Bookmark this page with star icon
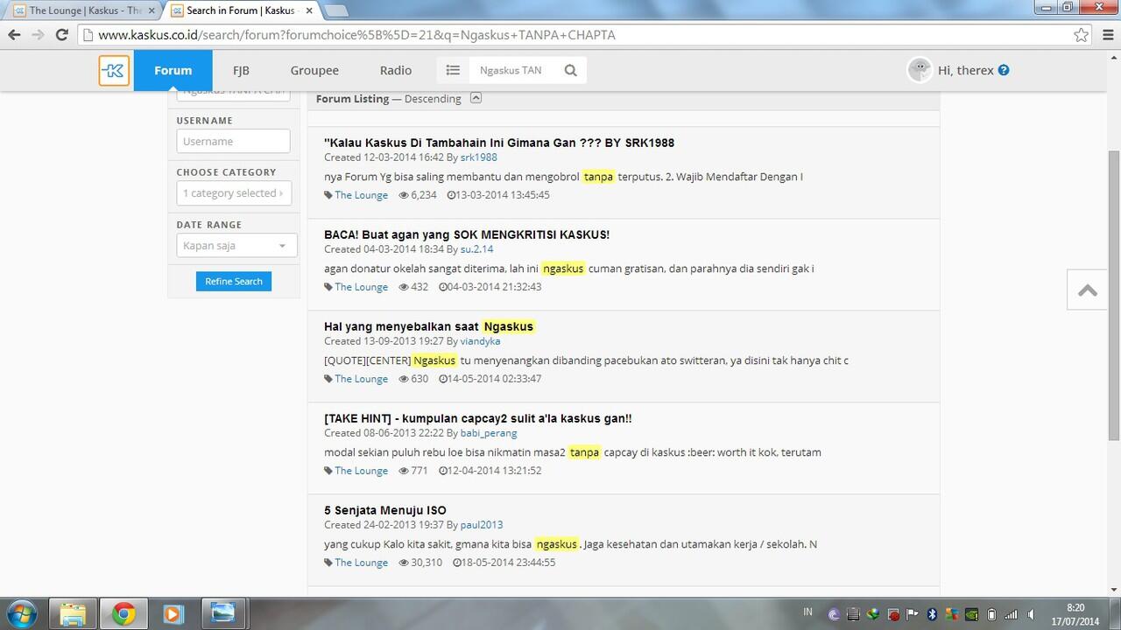Viewport: 1121px width, 630px height. [x=1082, y=35]
